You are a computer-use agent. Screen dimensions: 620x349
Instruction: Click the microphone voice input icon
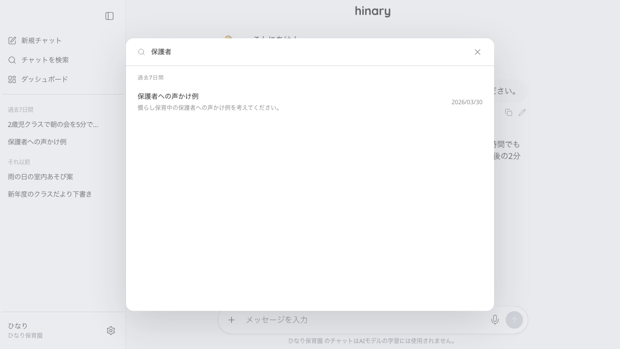(495, 320)
